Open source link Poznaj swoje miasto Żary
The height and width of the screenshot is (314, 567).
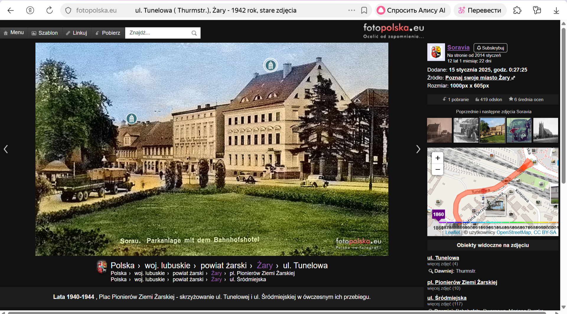point(477,78)
